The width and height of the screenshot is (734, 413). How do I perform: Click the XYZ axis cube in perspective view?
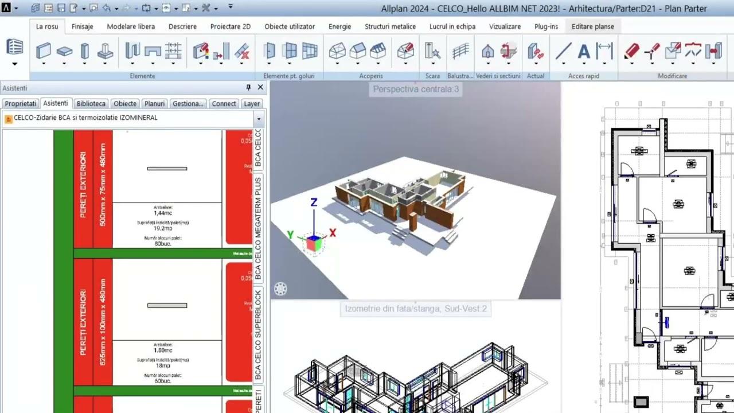point(314,243)
